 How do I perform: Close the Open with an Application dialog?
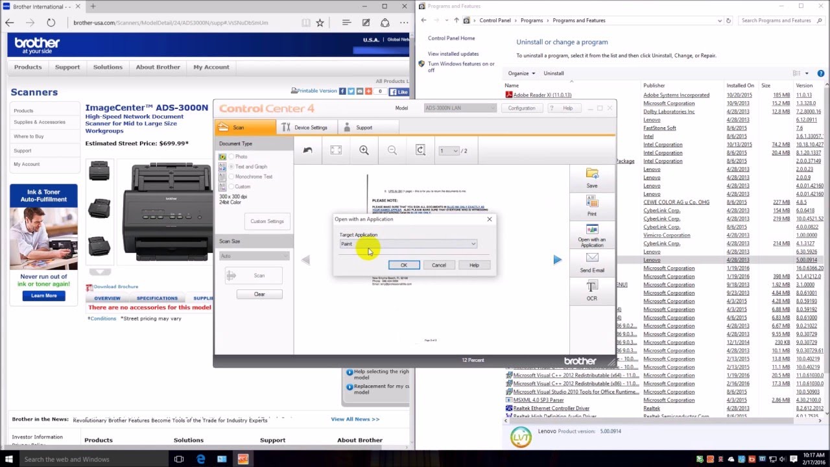(490, 219)
